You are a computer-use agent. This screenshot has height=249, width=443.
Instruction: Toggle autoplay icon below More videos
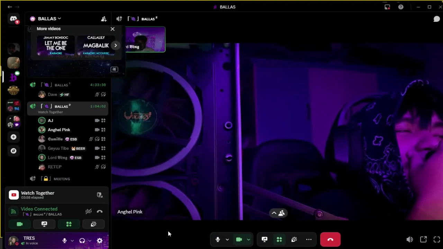tap(114, 69)
